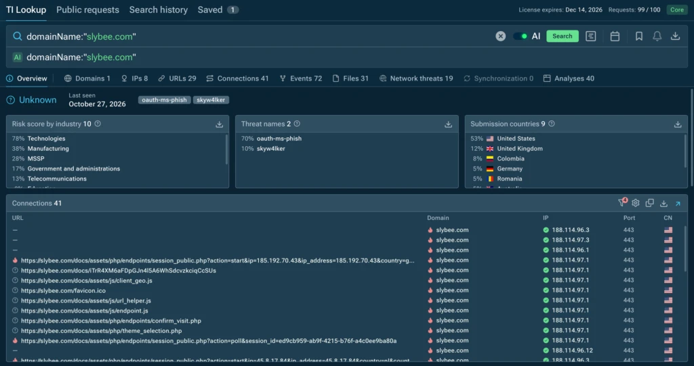
Task: Open the Events 72 tab
Action: 301,78
